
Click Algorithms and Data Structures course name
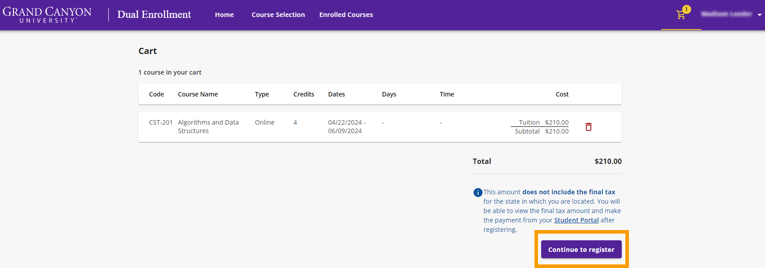tap(208, 126)
